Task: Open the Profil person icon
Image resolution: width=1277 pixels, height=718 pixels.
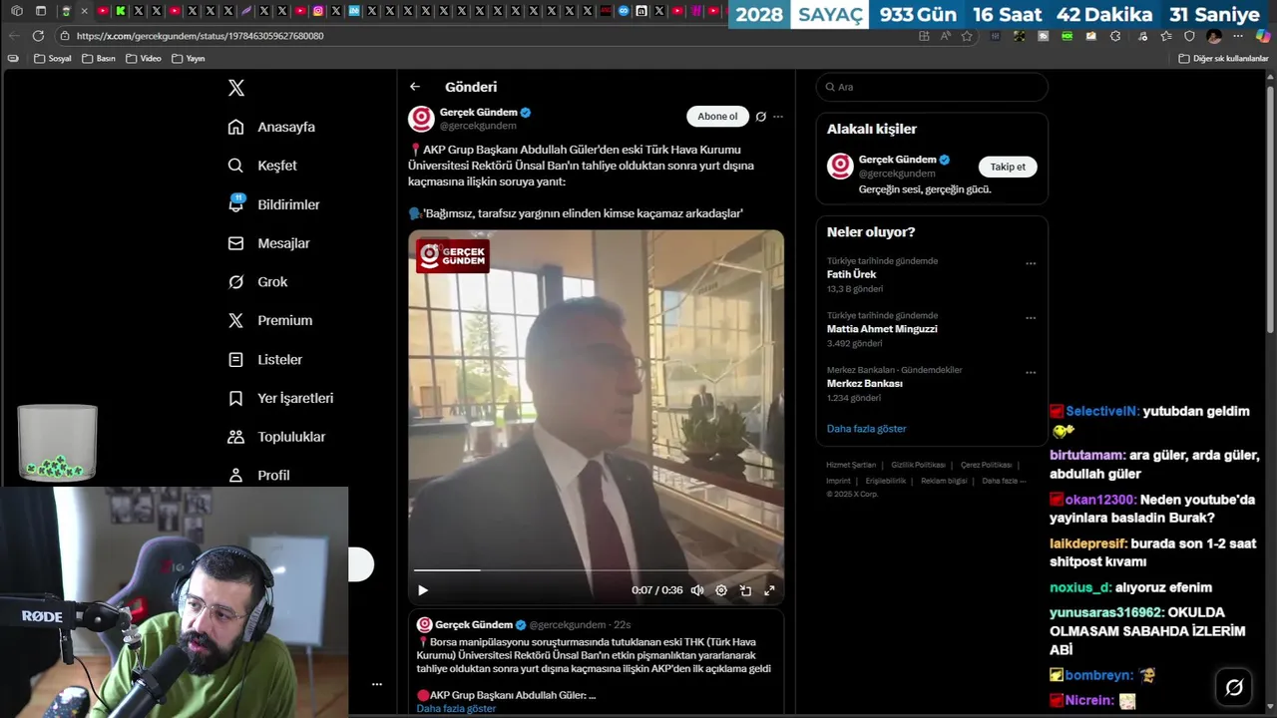Action: click(235, 476)
